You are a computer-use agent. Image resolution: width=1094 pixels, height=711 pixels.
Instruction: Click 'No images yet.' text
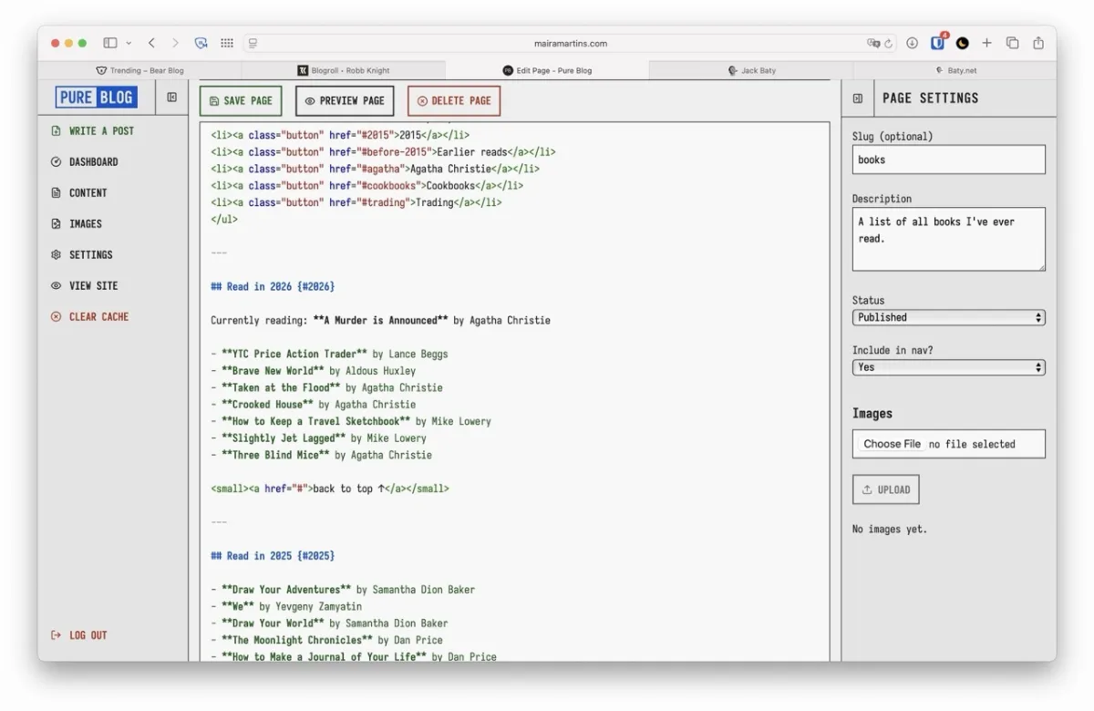coord(890,530)
